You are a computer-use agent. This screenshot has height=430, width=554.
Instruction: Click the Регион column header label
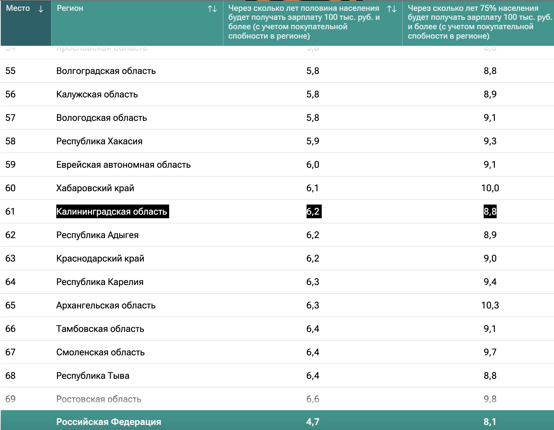coord(70,8)
